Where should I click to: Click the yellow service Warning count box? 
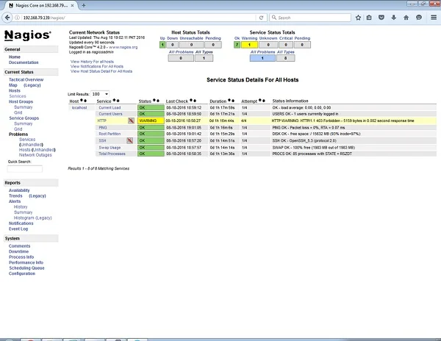click(x=249, y=45)
